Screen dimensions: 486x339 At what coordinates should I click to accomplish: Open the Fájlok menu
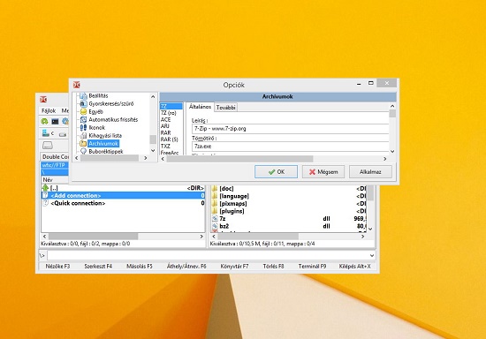49,110
